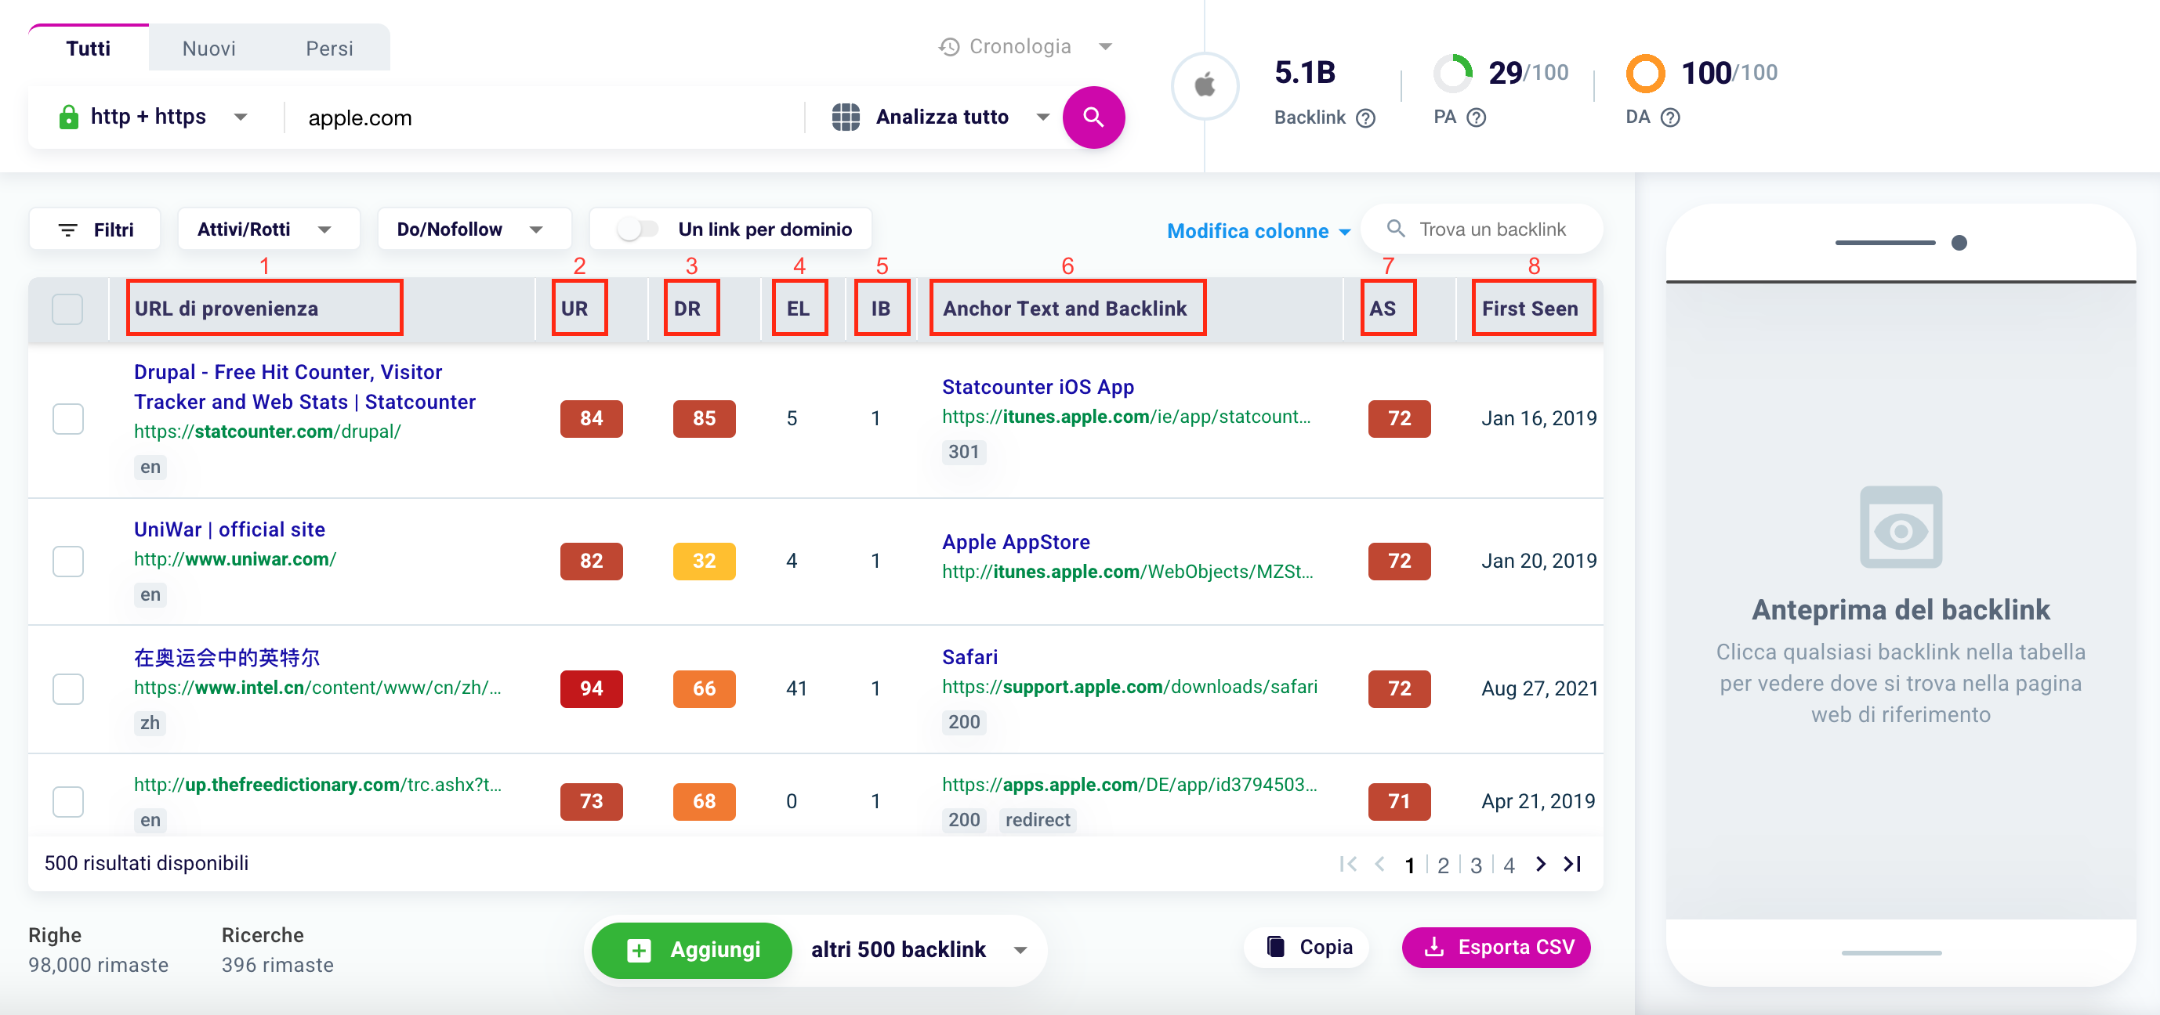Screen dimensions: 2160x1015
Task: Click the clipboard icon next to Copia
Action: (x=1275, y=947)
